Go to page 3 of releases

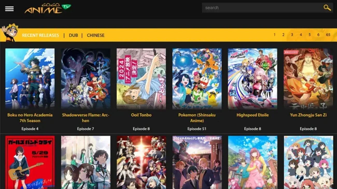[292, 34]
